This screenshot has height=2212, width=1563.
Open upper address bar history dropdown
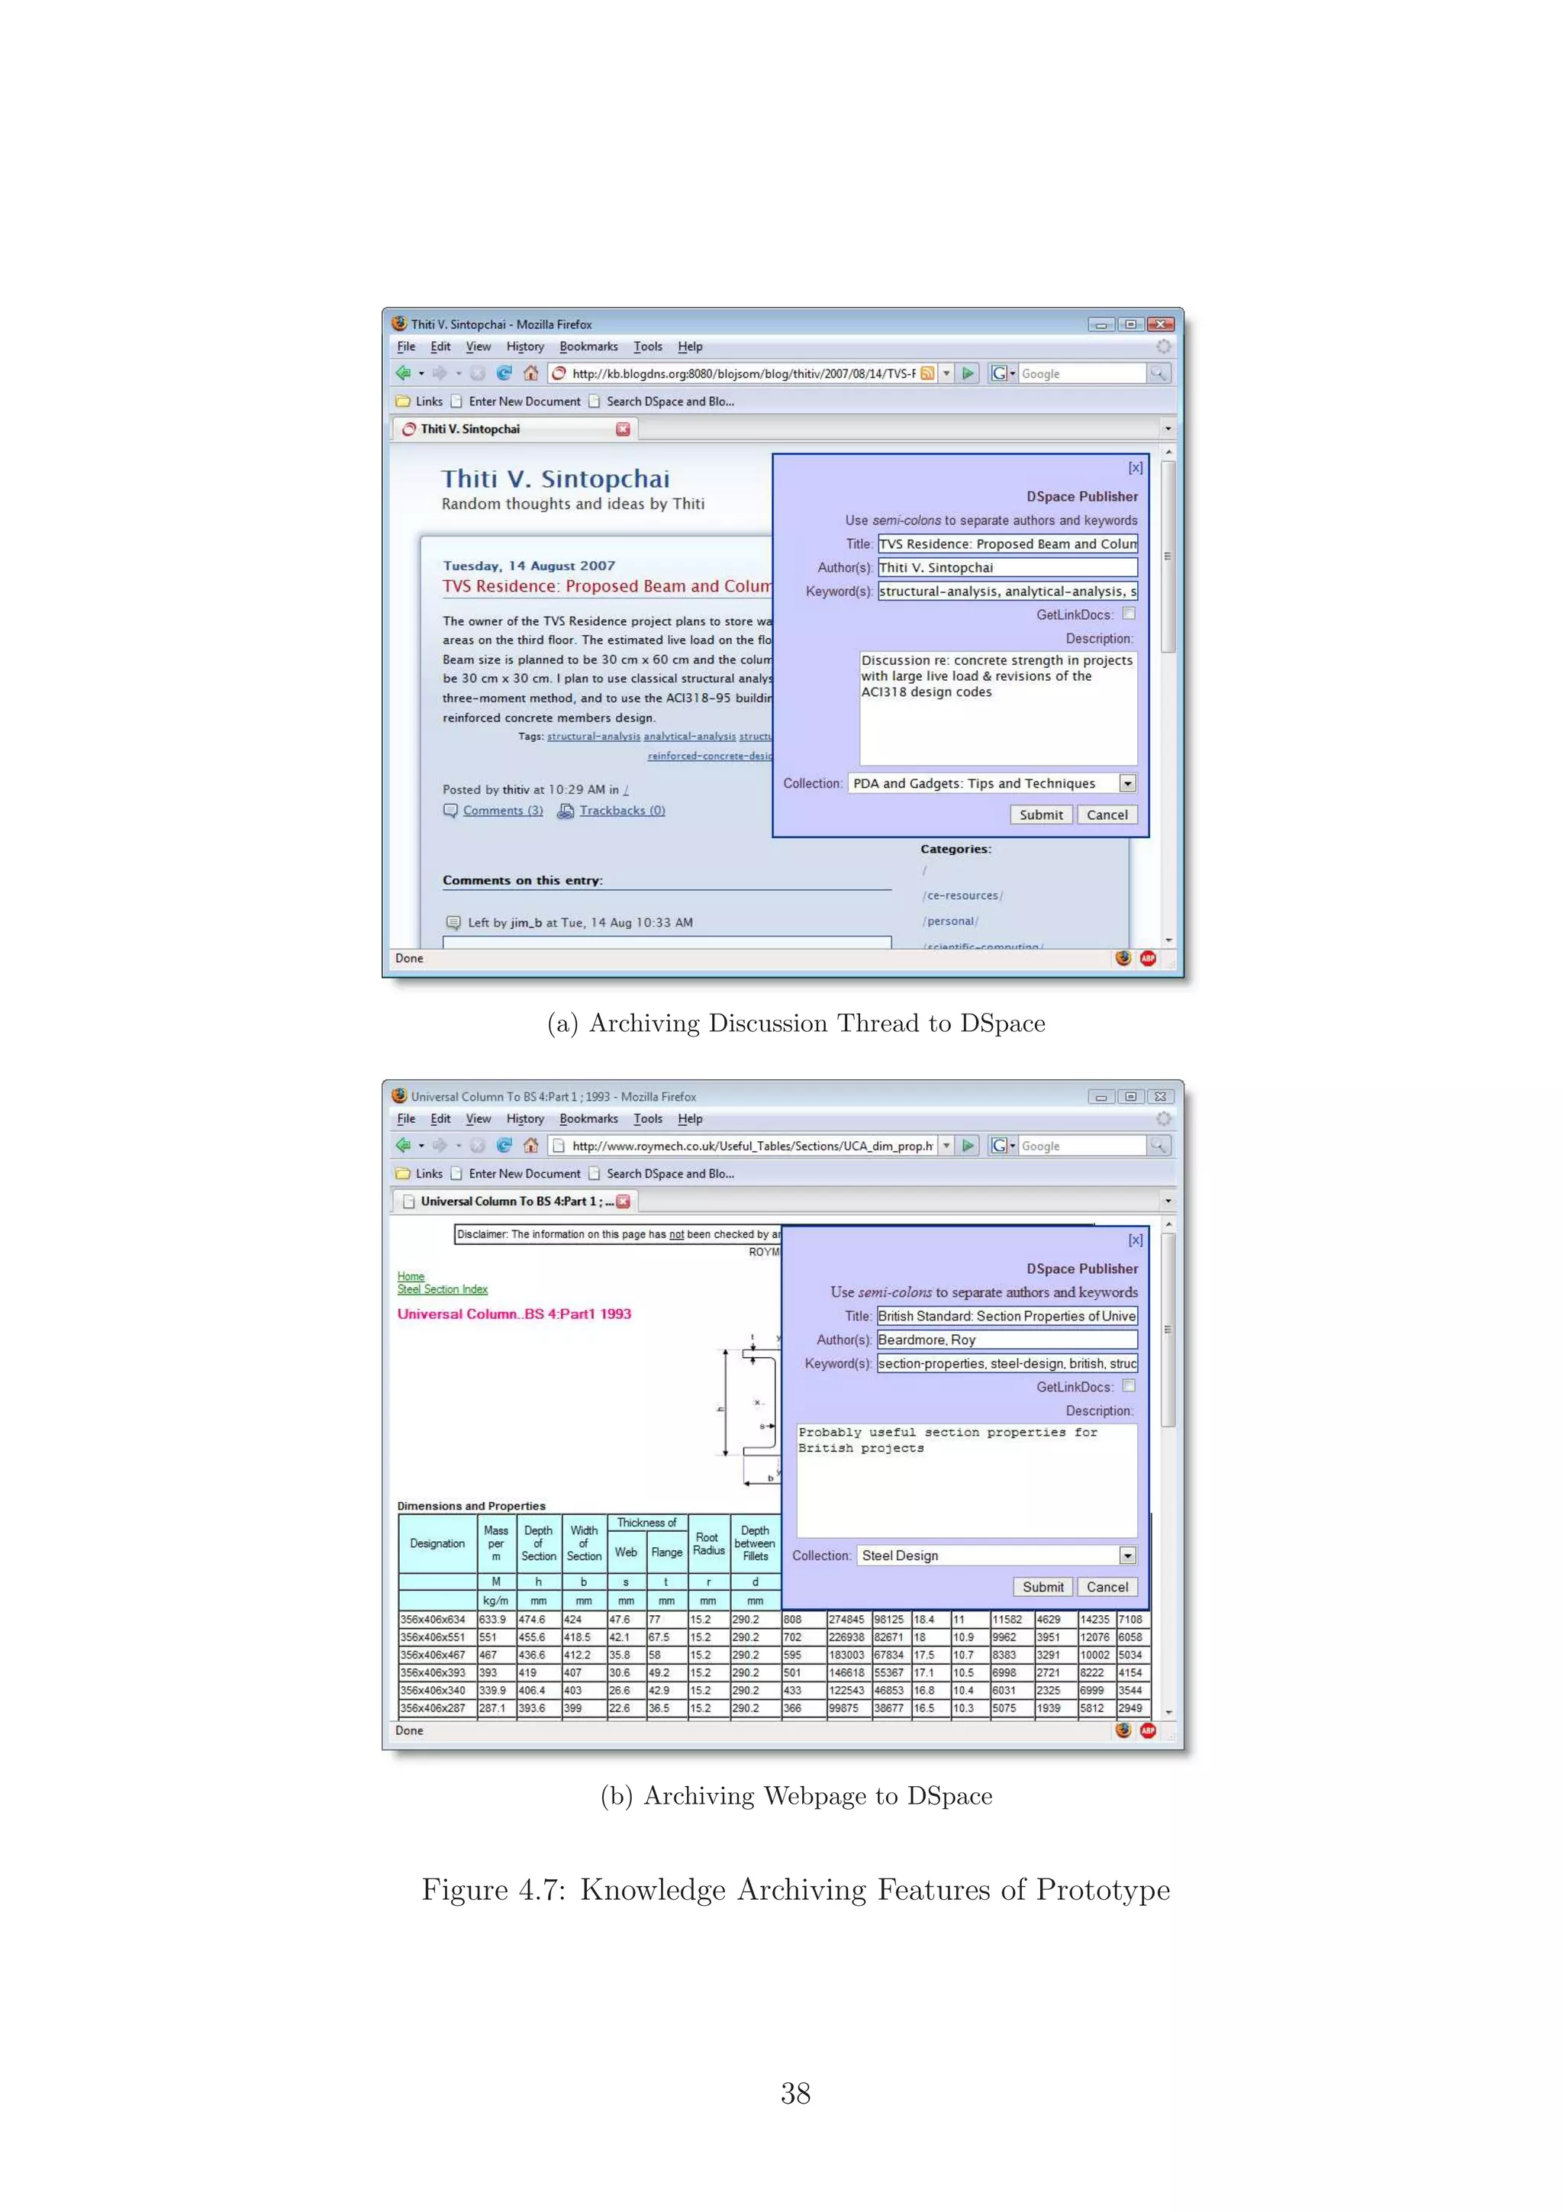tap(946, 372)
